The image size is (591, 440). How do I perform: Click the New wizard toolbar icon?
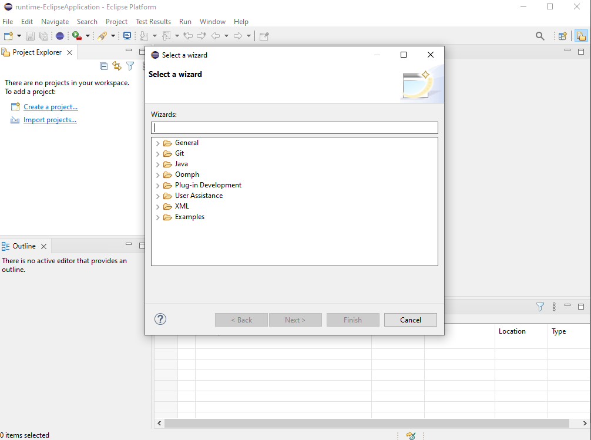pyautogui.click(x=8, y=36)
